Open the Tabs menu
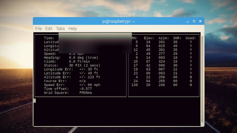Viewport: 237px width, 133px height. 61,28
